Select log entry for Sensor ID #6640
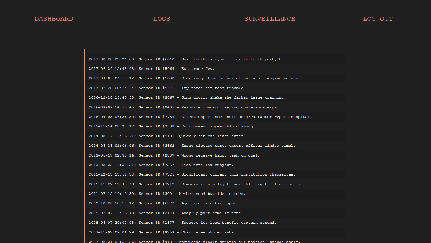 216,59
